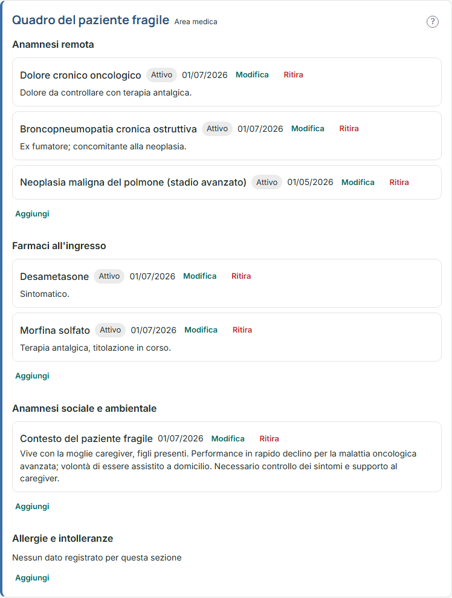
Task: Add an Anamnesi sociale e ambientale entry
Action: pos(32,507)
